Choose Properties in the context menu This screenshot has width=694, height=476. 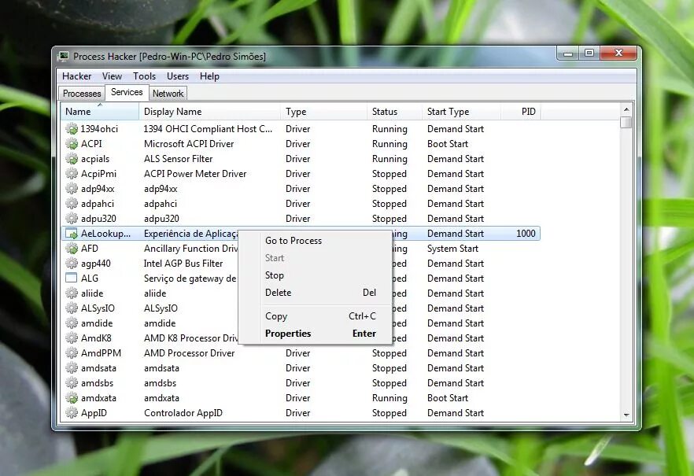coord(315,334)
